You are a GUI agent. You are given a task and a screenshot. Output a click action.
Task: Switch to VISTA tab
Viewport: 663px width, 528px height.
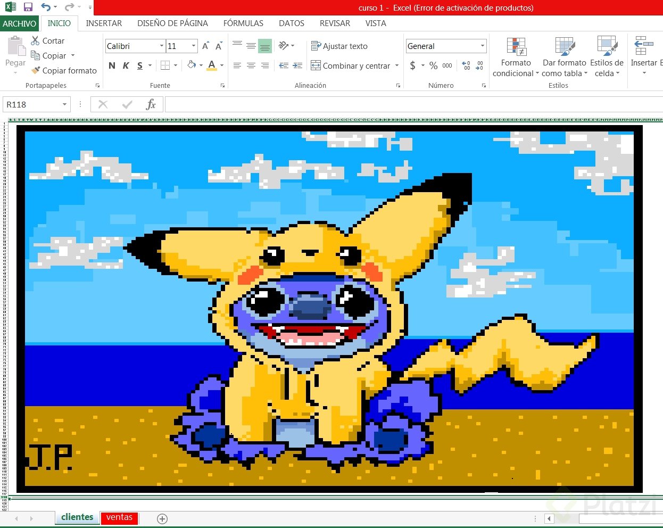click(376, 23)
